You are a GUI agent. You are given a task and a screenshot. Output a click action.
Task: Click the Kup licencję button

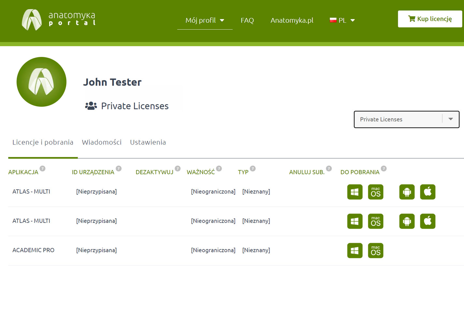coord(430,19)
